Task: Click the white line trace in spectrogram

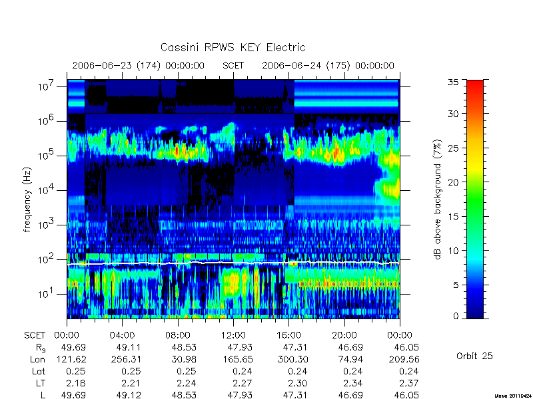Action: point(233,263)
